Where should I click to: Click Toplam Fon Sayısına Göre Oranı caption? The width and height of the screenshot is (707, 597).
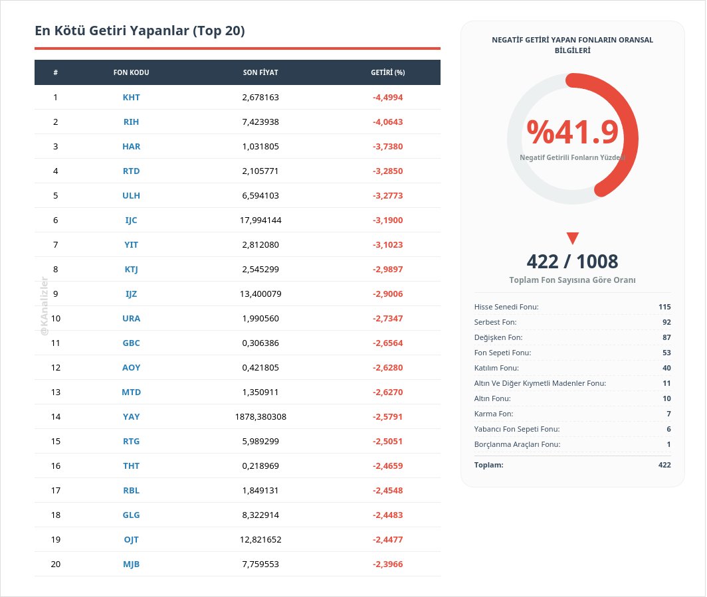pyautogui.click(x=573, y=280)
